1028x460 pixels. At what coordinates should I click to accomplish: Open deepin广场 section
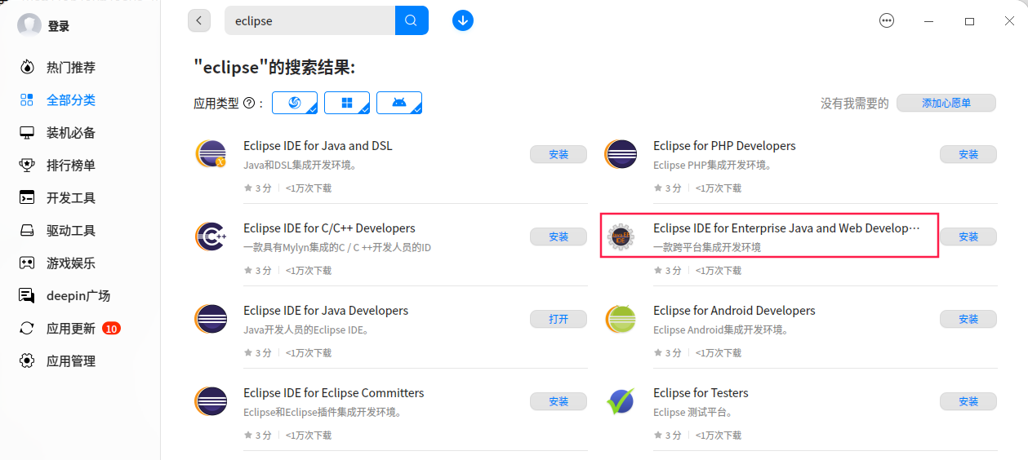tap(80, 295)
